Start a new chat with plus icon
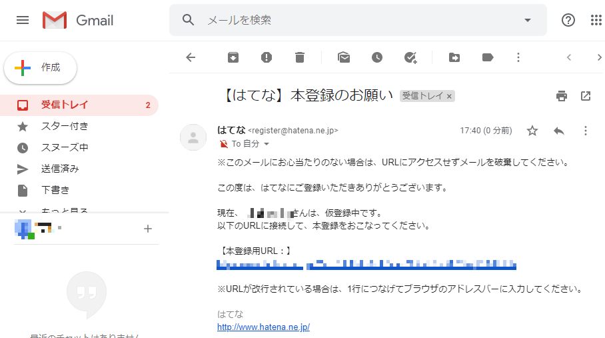The height and width of the screenshot is (338, 605). pos(148,229)
